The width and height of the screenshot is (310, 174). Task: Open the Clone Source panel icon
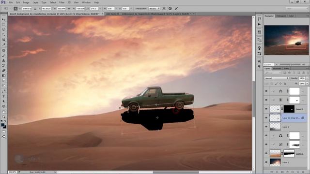pos(259,40)
